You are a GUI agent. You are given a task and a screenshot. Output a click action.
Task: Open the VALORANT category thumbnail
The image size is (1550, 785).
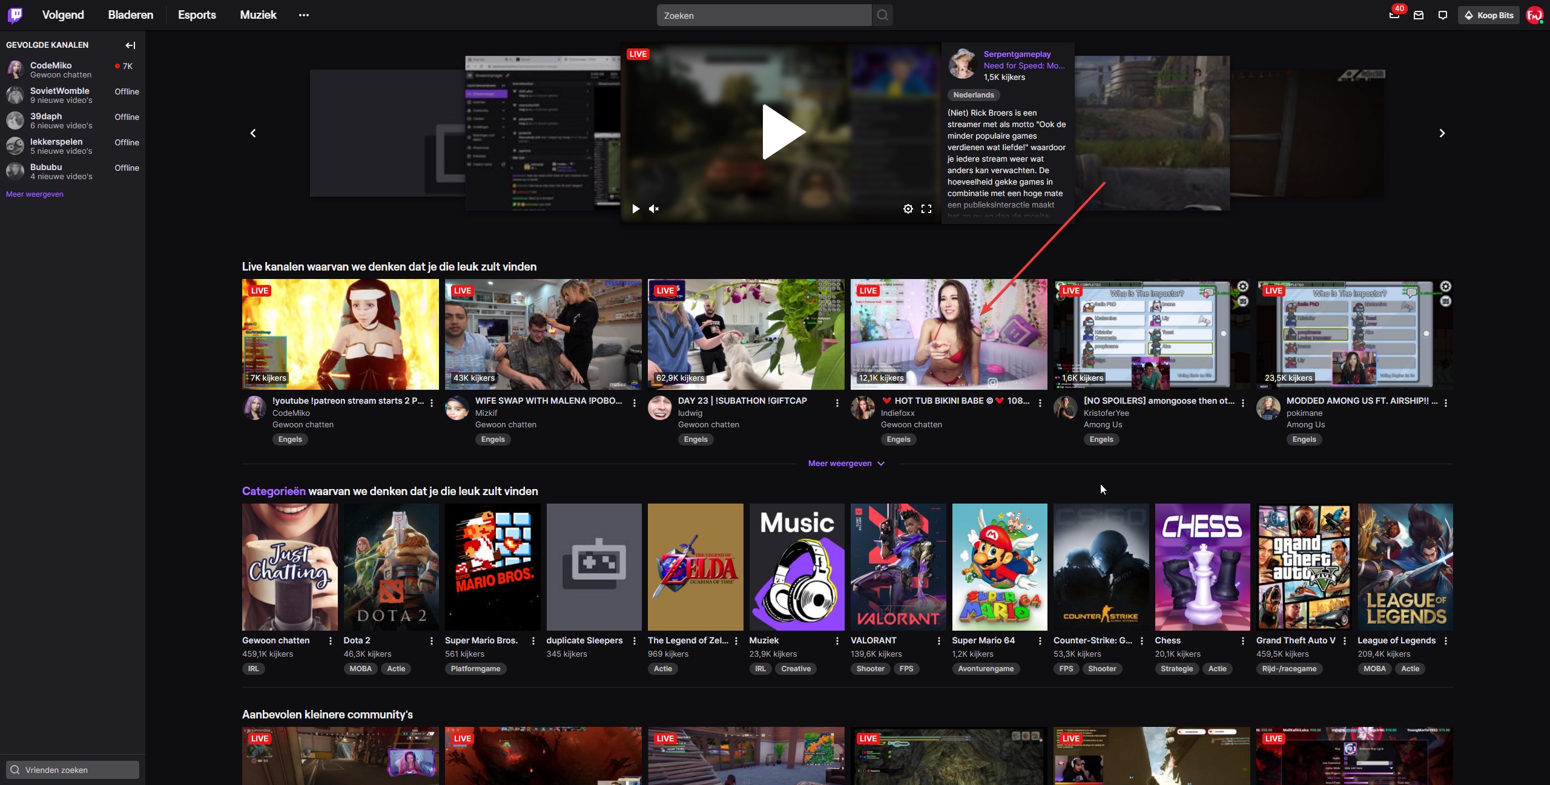click(x=898, y=567)
